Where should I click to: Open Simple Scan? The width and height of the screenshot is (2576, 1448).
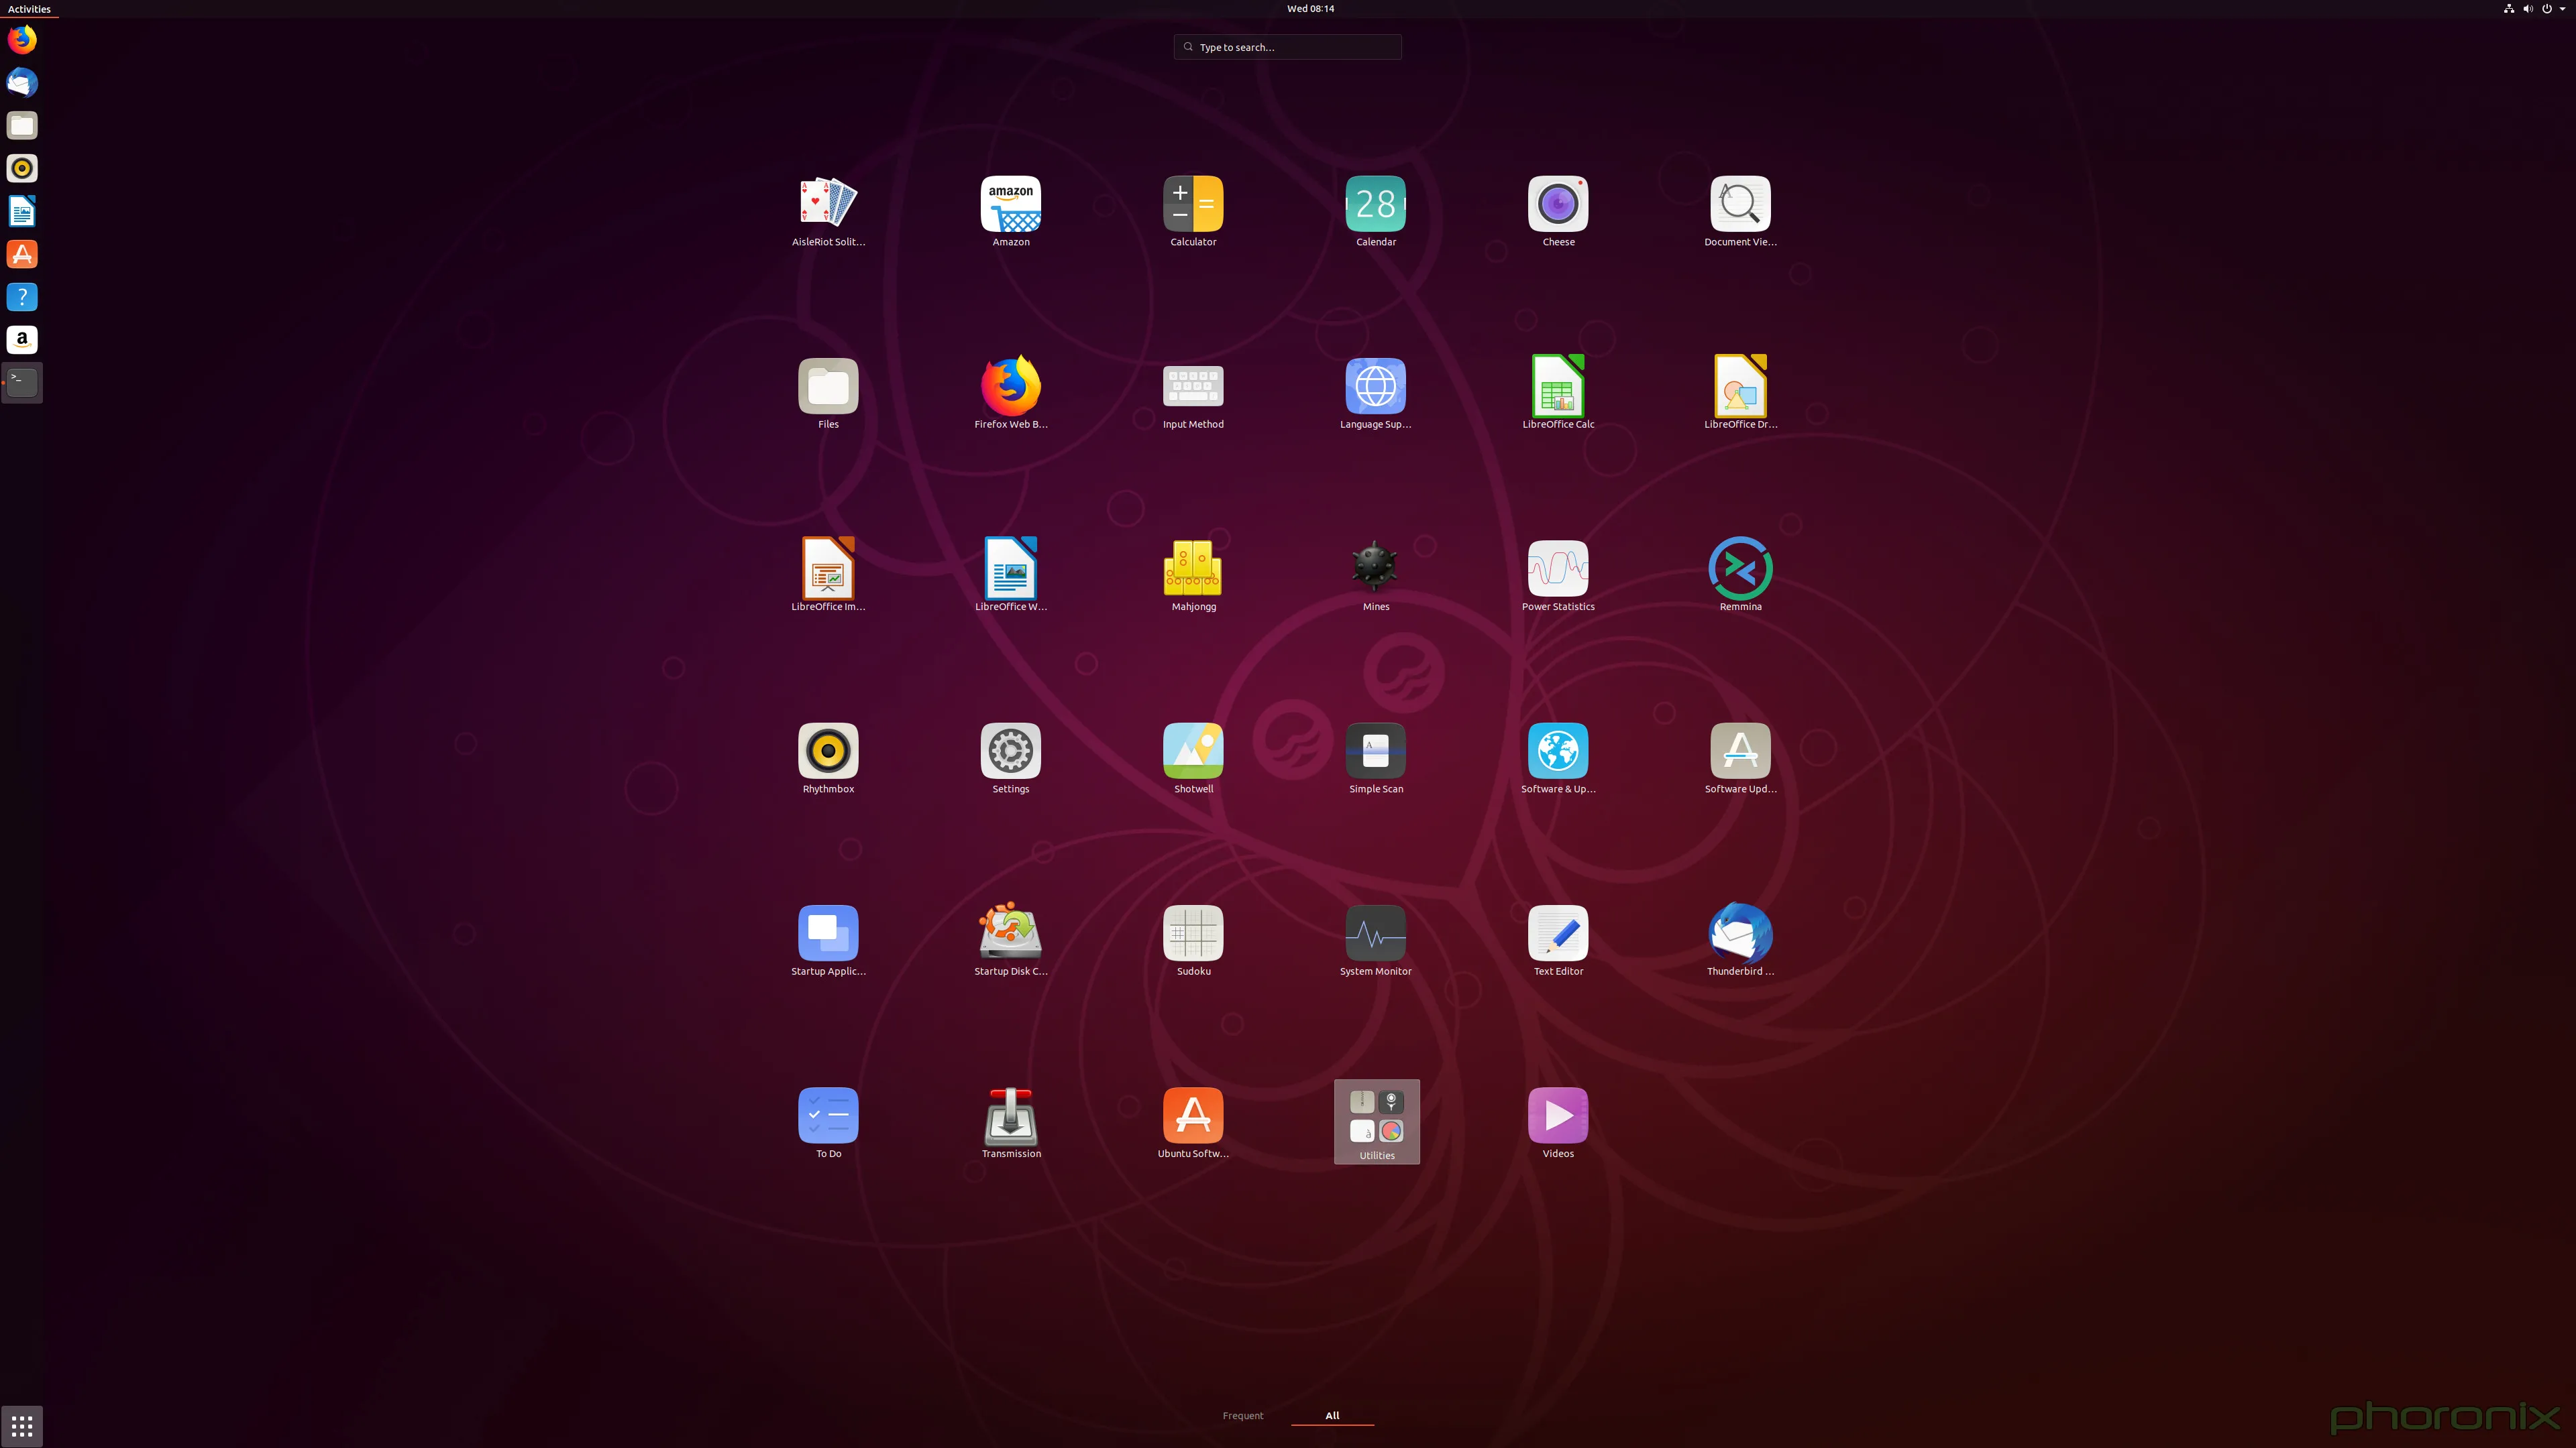click(x=1375, y=758)
